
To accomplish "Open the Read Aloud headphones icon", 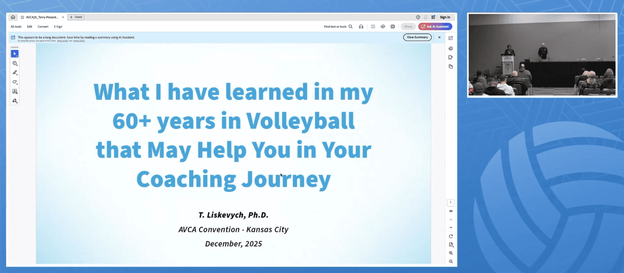I will click(x=361, y=27).
